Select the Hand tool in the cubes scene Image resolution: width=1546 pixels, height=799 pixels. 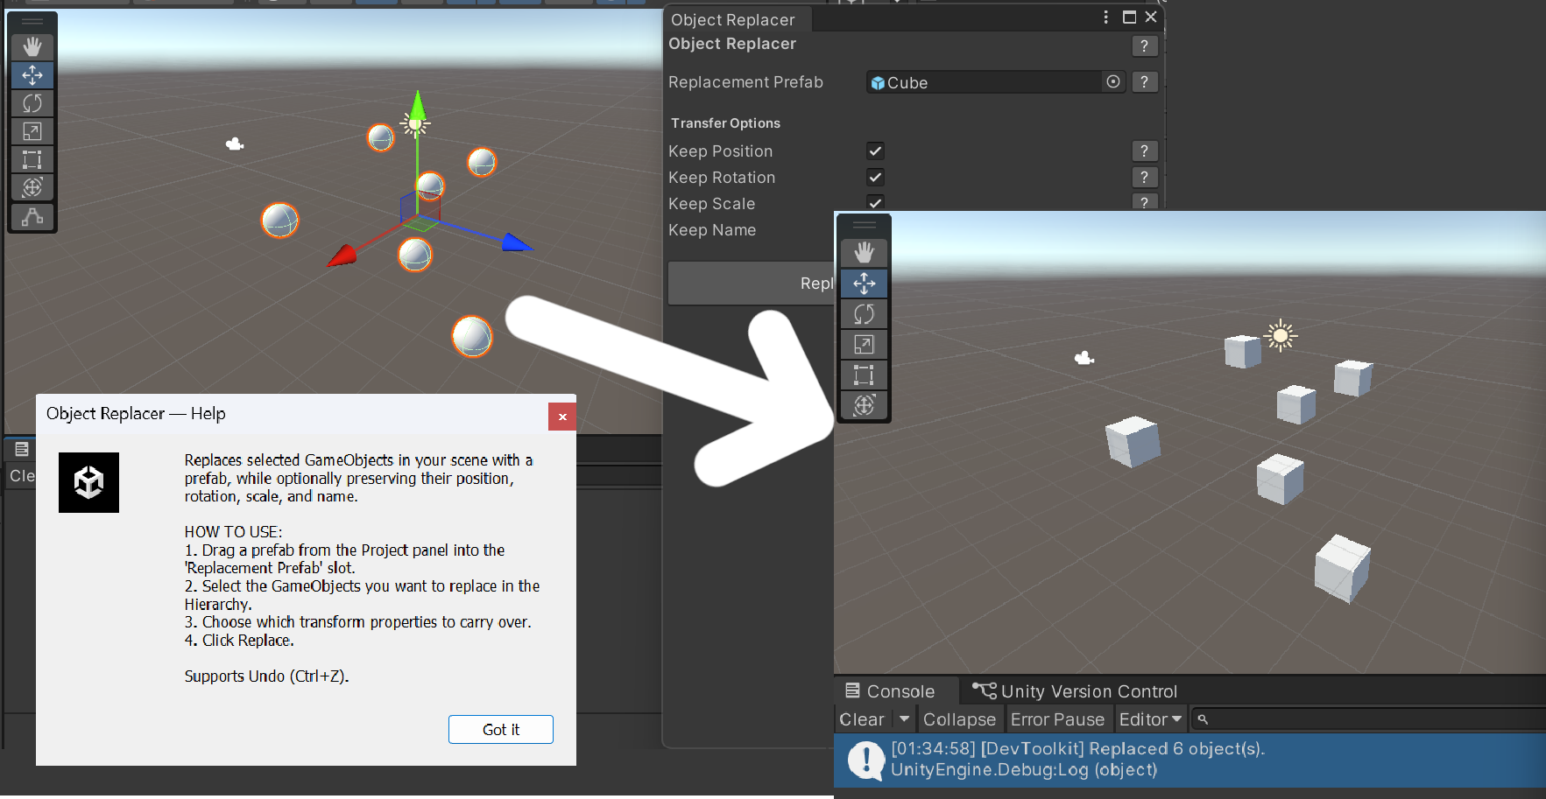(x=865, y=253)
